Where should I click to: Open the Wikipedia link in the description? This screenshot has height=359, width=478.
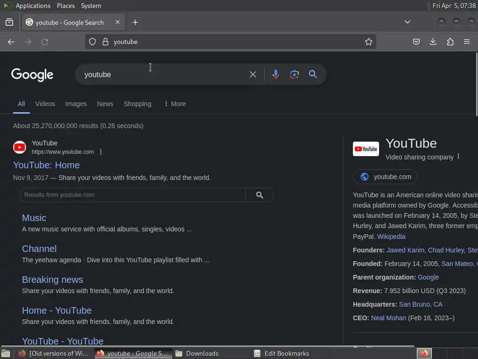coord(391,237)
